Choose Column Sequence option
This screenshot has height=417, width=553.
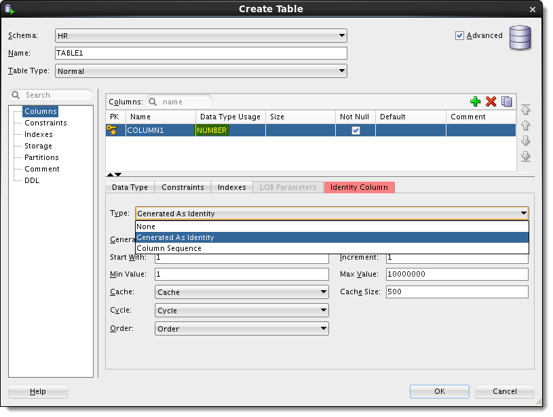(x=332, y=248)
